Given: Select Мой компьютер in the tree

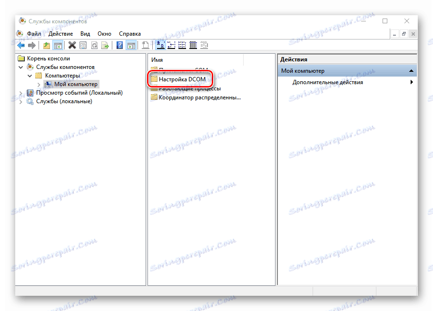Looking at the screenshot, I should (76, 84).
